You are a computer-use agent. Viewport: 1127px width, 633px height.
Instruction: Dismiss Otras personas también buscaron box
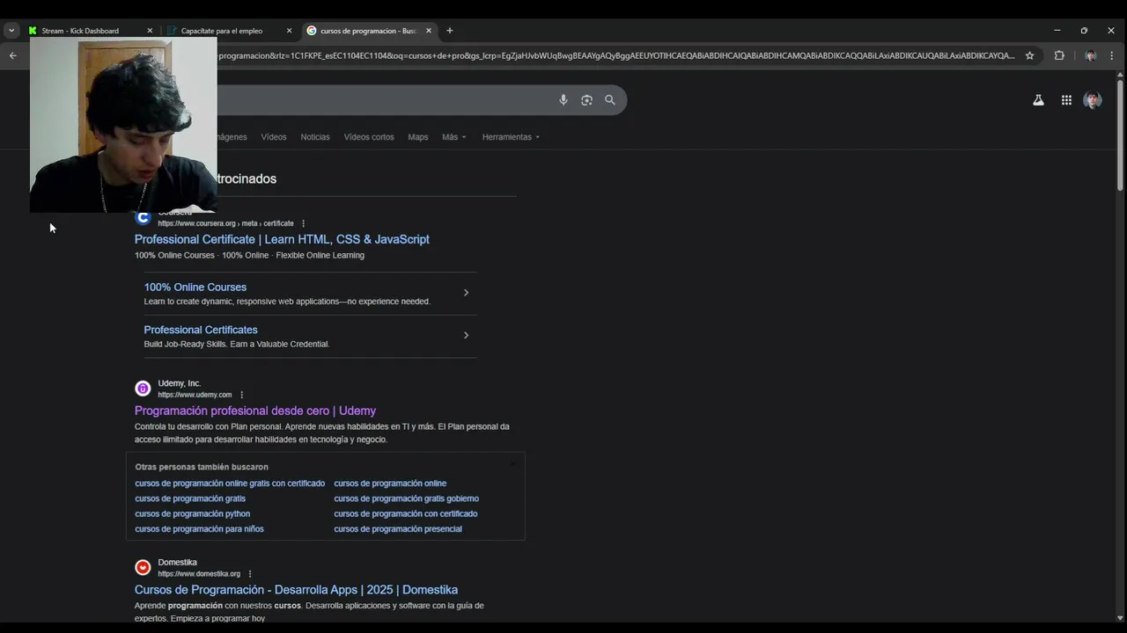(x=513, y=463)
